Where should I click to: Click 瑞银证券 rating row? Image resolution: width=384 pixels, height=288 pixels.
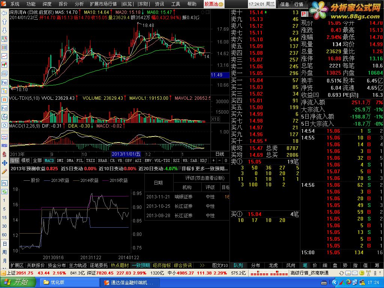click(187, 196)
